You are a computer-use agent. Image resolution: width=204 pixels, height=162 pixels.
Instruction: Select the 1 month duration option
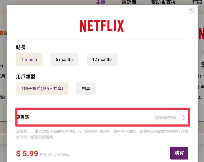point(29,59)
